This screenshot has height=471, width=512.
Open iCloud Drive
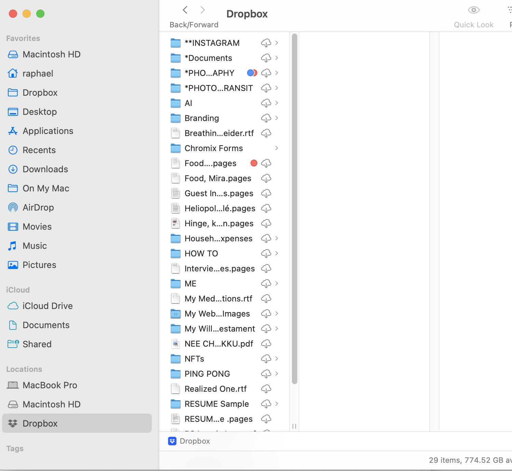pos(77,306)
